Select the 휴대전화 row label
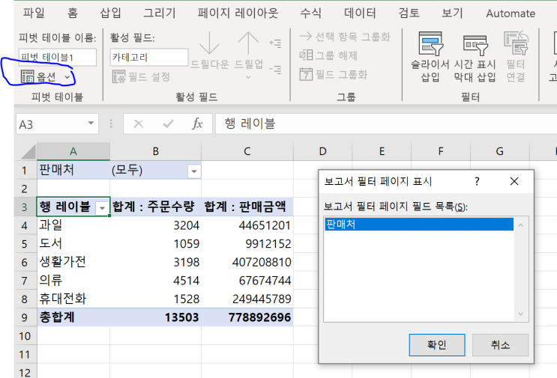 [x=73, y=299]
